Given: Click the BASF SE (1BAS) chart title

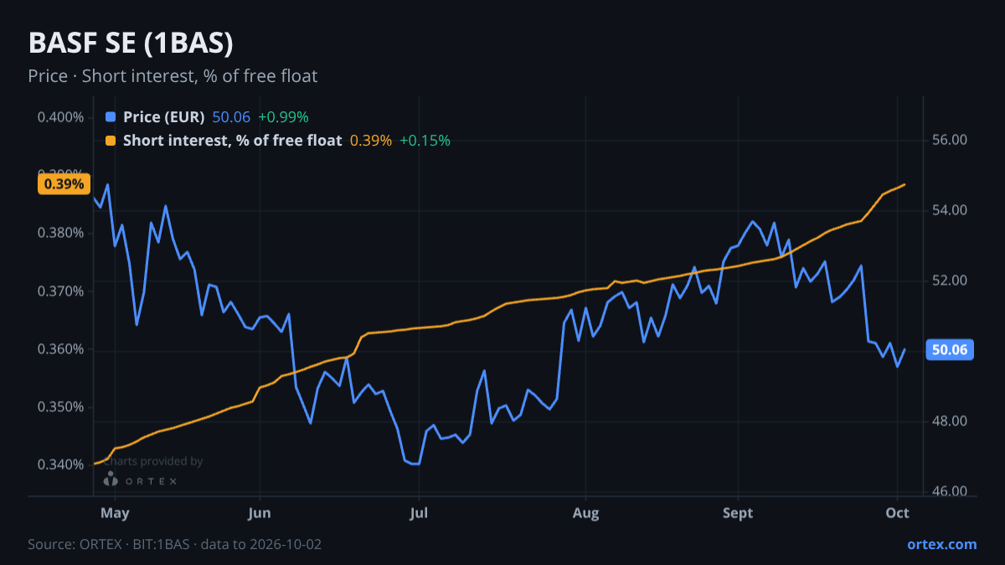Looking at the screenshot, I should tap(131, 44).
